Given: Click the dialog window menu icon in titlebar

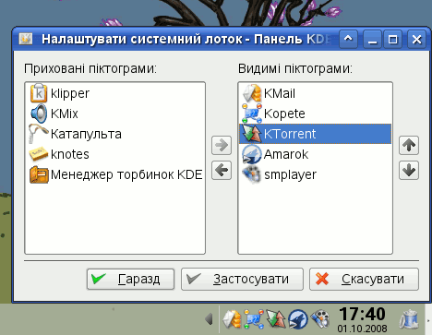Looking at the screenshot, I should point(25,39).
